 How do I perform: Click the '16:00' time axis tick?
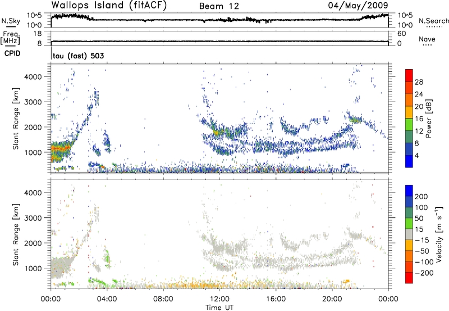[276, 299]
